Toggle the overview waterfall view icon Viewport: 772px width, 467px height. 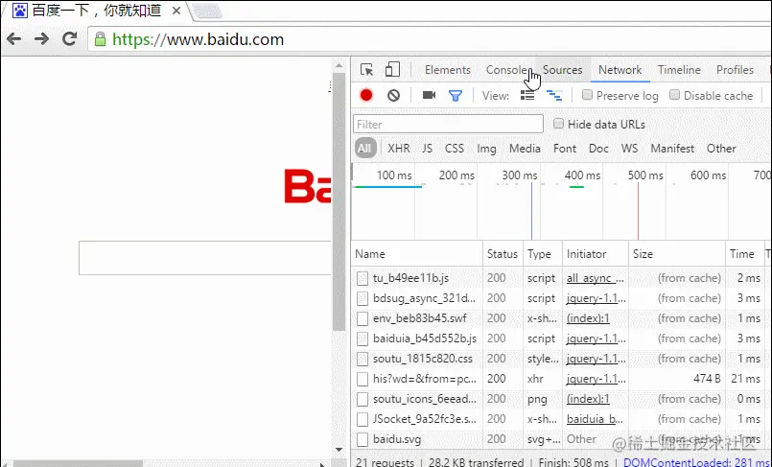(554, 96)
